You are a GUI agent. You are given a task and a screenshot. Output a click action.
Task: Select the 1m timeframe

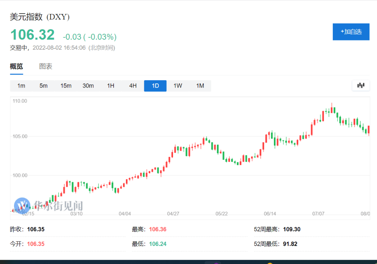pyautogui.click(x=21, y=85)
